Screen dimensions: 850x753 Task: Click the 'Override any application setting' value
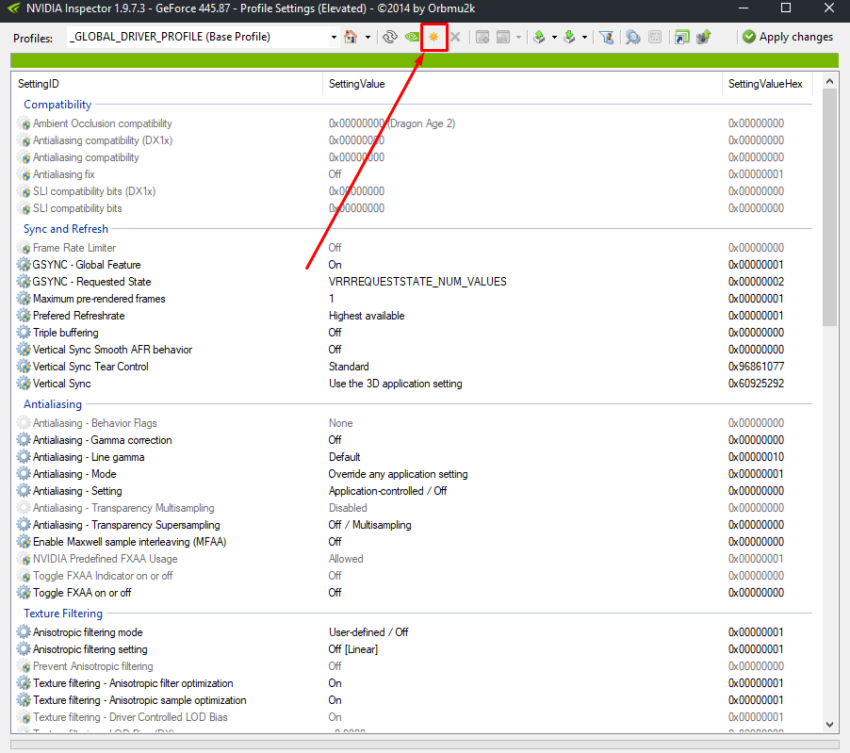[398, 474]
